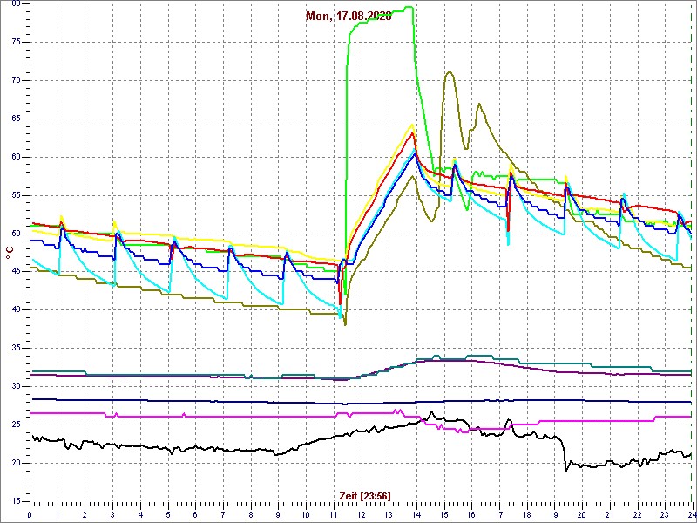Click hour 3 on the time axis
Screen dimensions: 697x523
coord(112,514)
